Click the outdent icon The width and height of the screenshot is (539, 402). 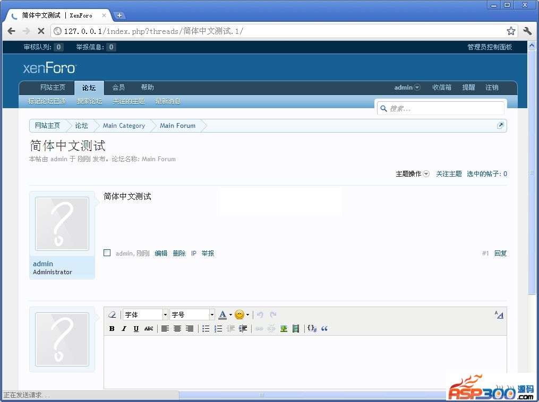coord(230,328)
